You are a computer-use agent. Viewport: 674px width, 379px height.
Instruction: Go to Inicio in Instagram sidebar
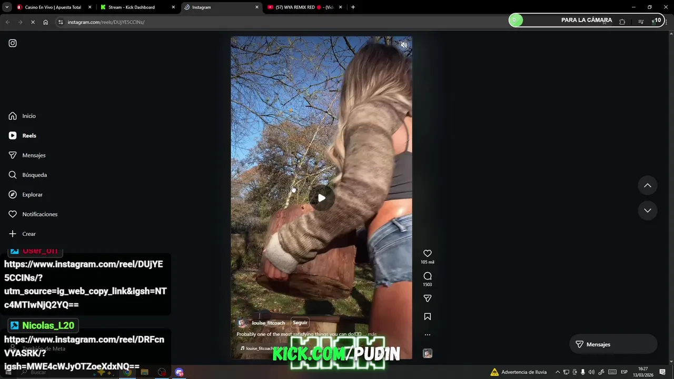23,116
